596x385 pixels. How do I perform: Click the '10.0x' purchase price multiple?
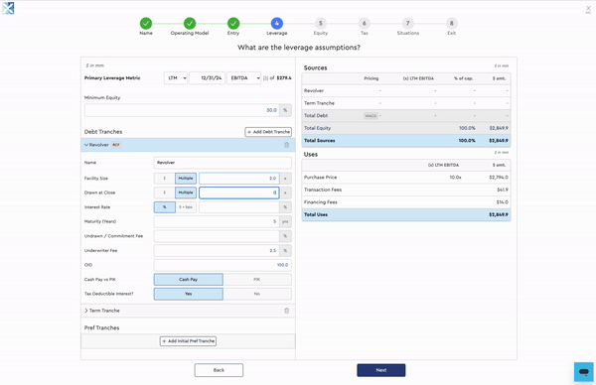pos(455,178)
